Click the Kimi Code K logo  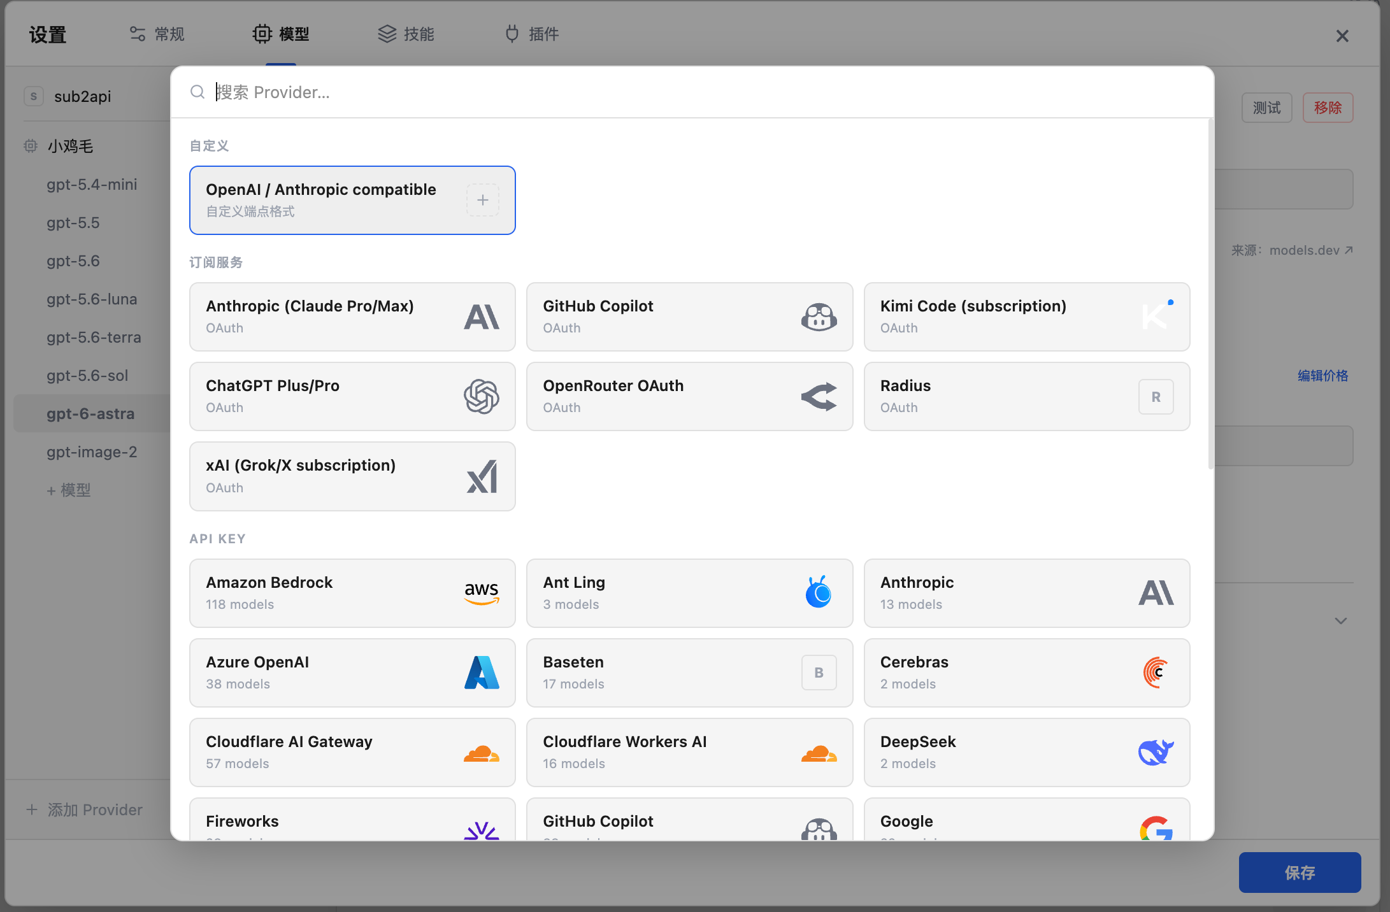pyautogui.click(x=1156, y=316)
